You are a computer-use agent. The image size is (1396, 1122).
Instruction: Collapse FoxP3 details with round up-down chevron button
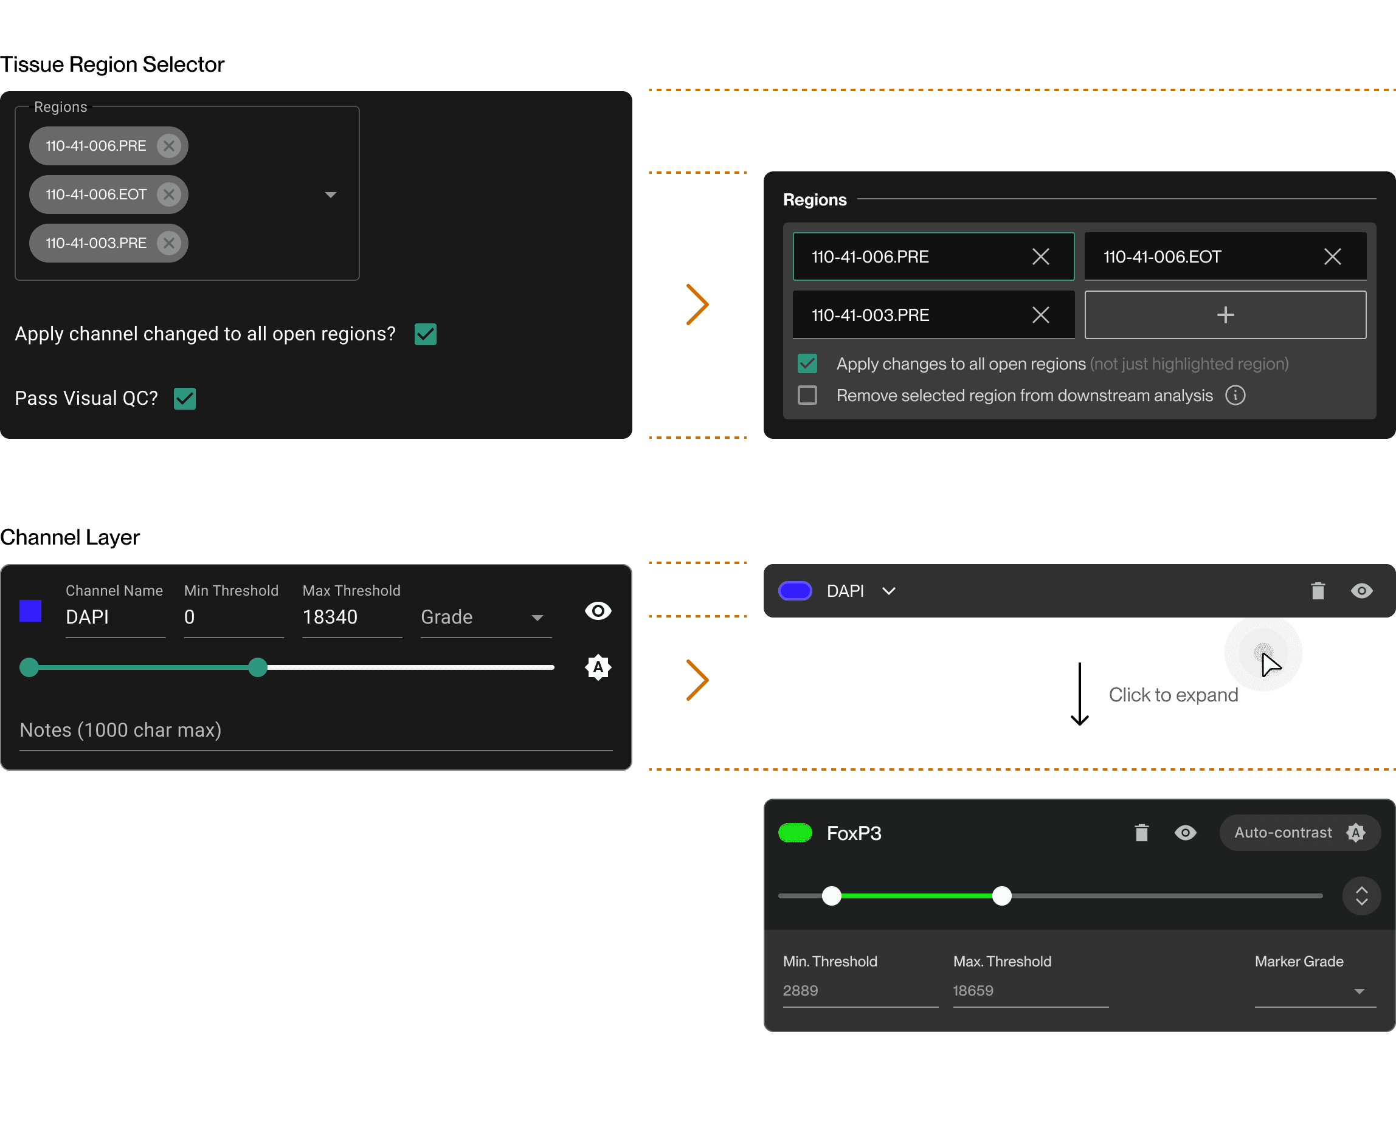pos(1361,896)
